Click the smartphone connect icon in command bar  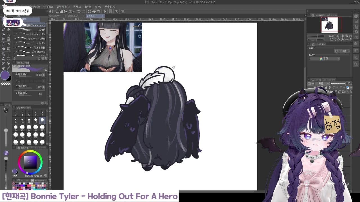[110, 12]
